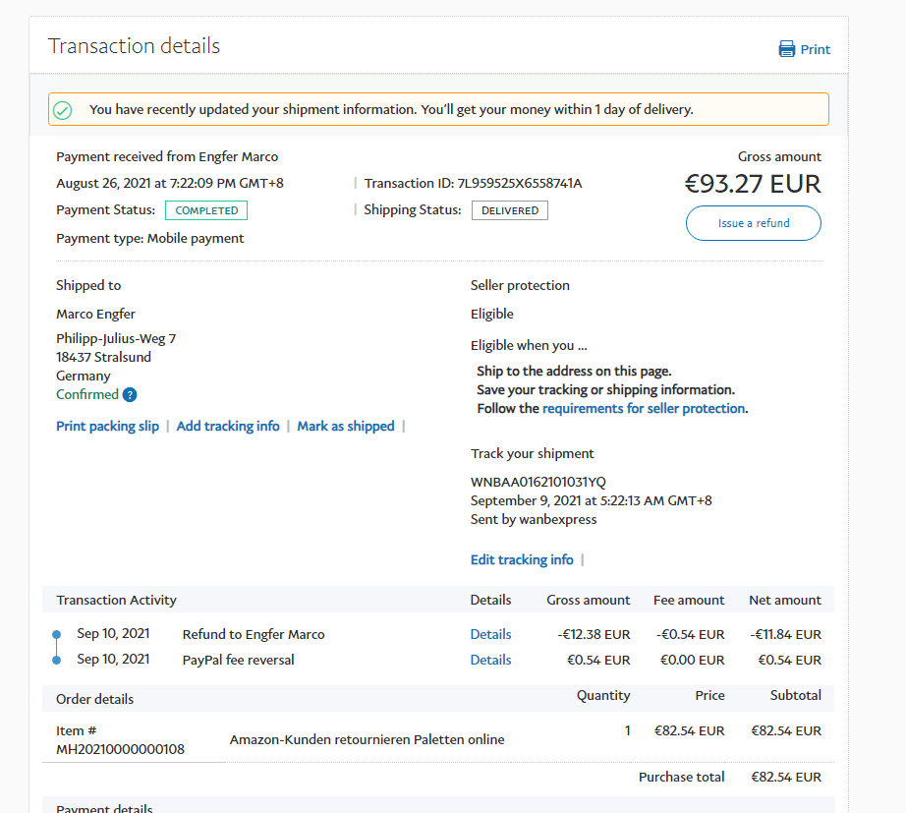
Task: Choose Add tracking info
Action: (228, 426)
